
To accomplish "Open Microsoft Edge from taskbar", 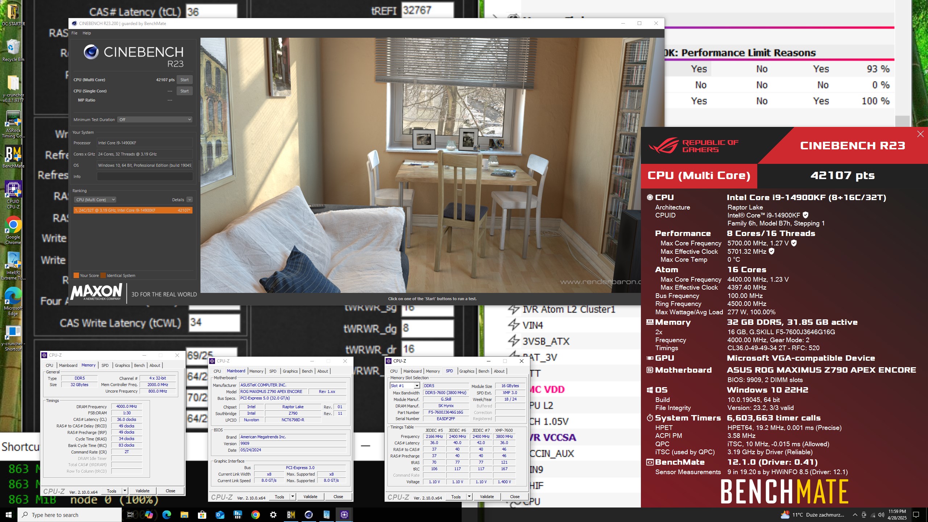I will coord(167,515).
